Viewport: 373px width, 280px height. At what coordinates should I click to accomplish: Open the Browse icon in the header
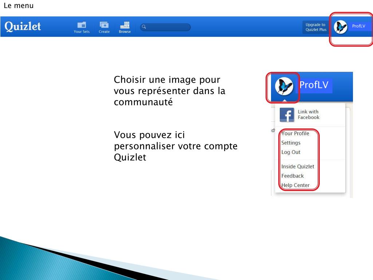pos(125,27)
